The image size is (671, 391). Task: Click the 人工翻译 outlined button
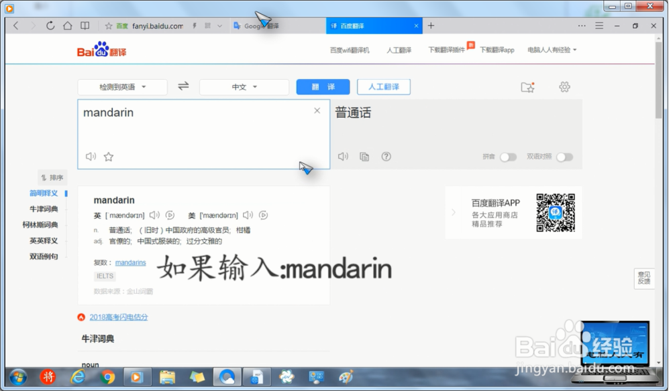point(383,86)
